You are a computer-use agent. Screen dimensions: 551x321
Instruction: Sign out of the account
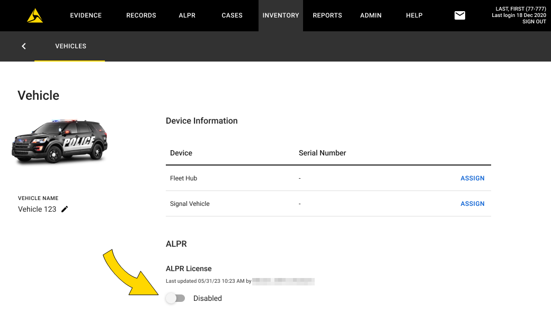point(534,21)
